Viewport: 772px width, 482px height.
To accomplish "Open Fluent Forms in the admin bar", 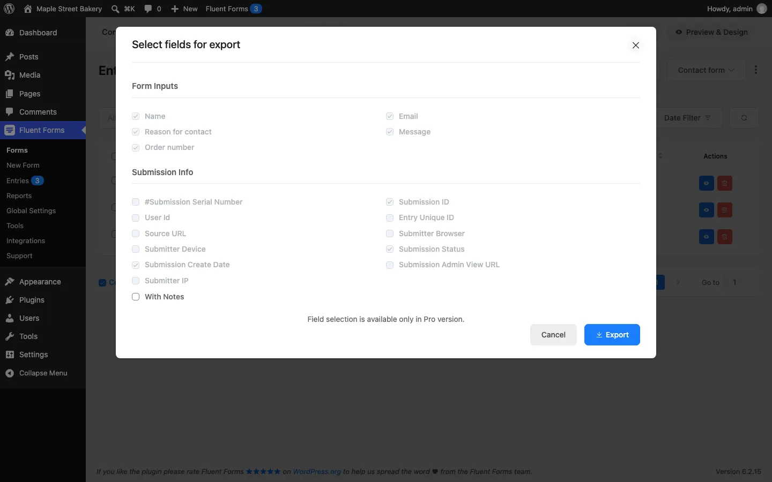I will tap(234, 9).
